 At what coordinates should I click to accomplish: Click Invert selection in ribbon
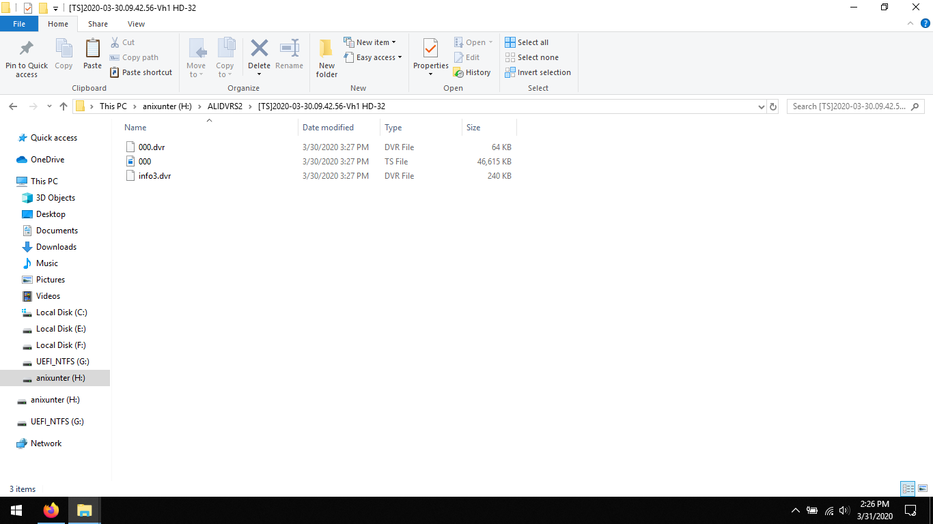(538, 72)
